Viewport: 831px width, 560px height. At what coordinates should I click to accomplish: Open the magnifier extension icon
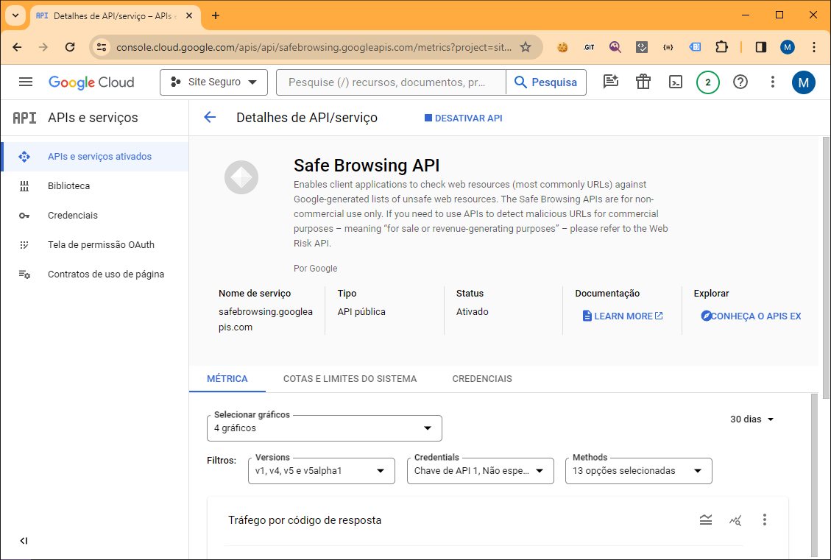[x=615, y=47]
